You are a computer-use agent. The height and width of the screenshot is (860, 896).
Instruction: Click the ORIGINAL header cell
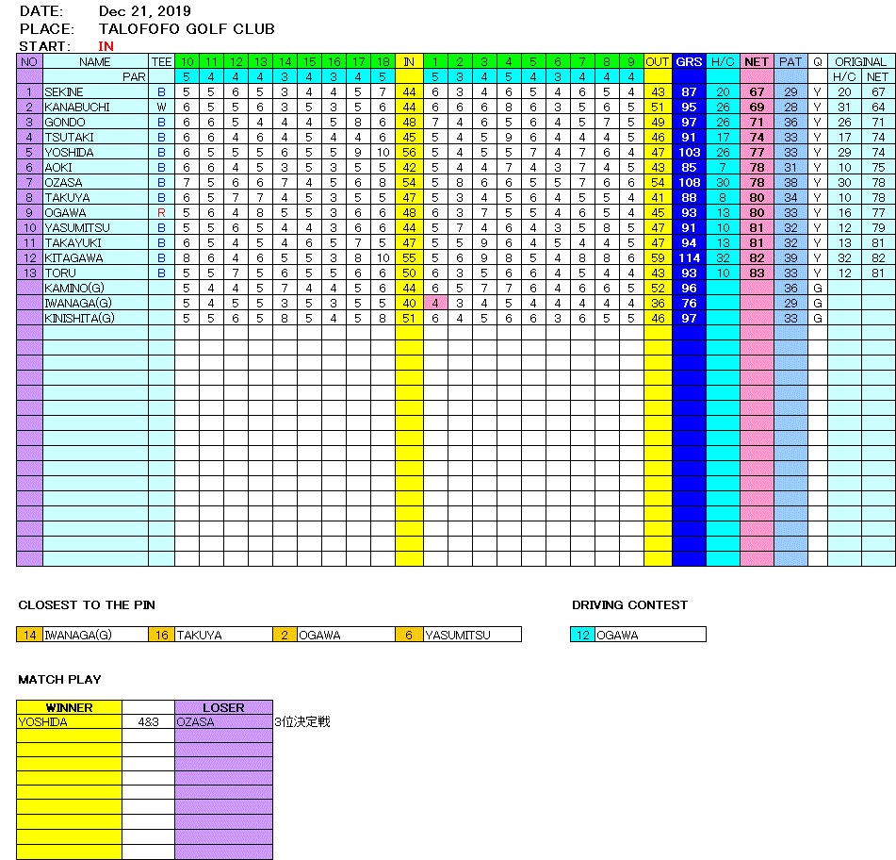click(x=860, y=61)
